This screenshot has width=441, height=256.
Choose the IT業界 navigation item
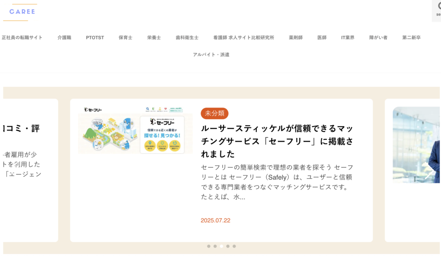click(348, 37)
